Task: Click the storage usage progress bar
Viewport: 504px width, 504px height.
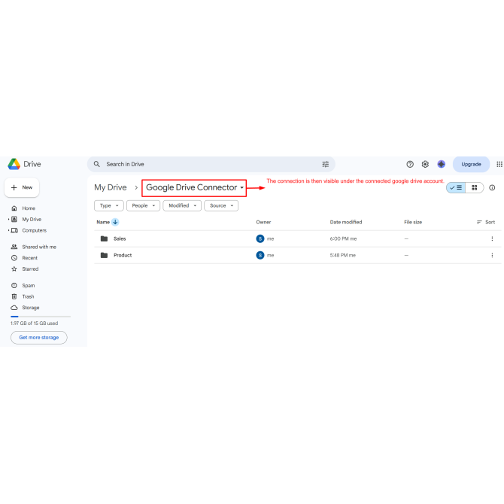Action: click(41, 317)
